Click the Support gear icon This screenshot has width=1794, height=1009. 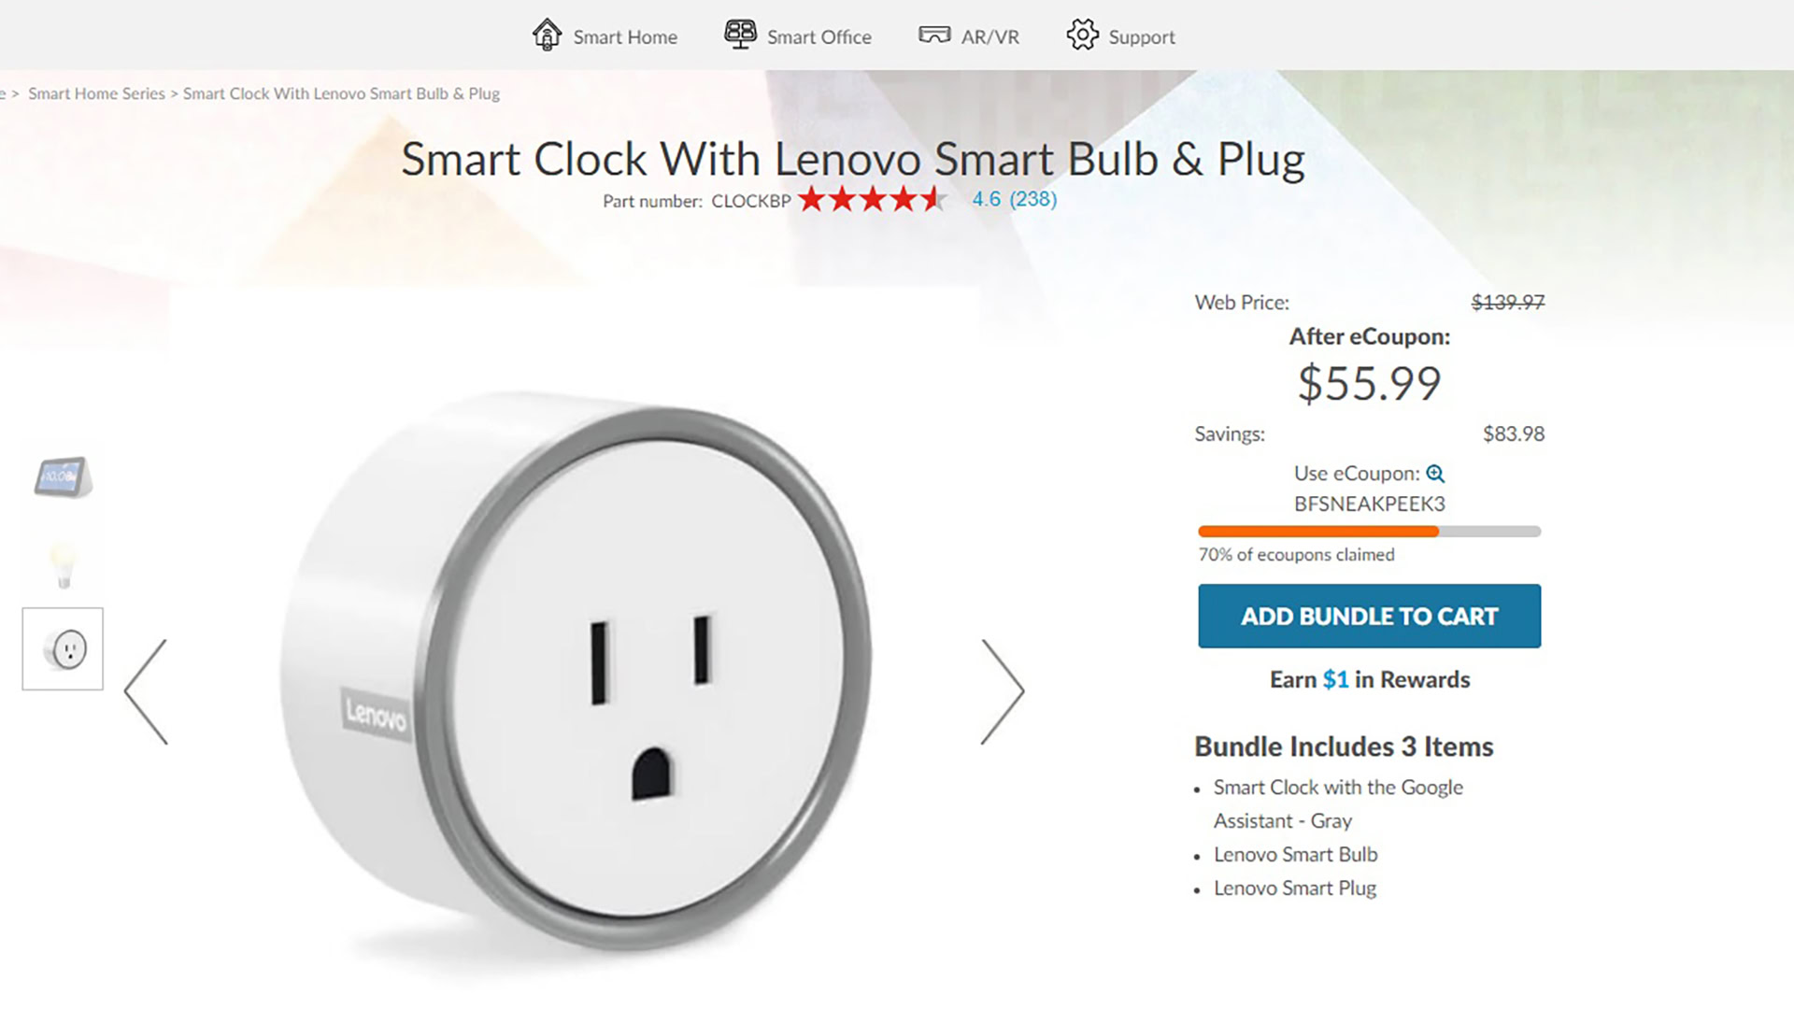tap(1082, 36)
